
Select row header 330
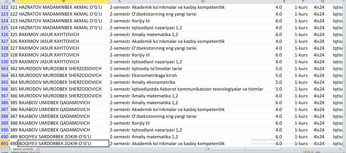[4, 62]
